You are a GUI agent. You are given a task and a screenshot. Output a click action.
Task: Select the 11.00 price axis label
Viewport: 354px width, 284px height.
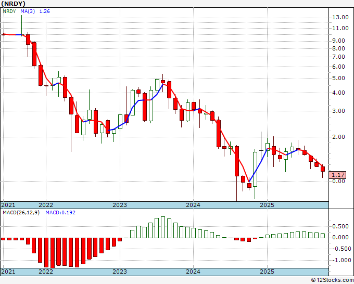340,28
